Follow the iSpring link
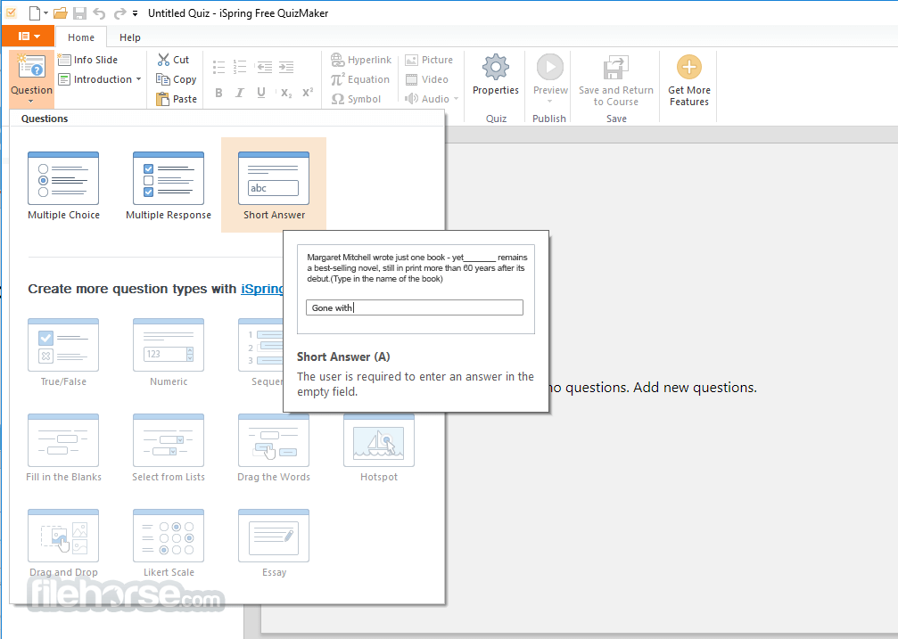Screen dimensions: 898x639 tap(262, 289)
